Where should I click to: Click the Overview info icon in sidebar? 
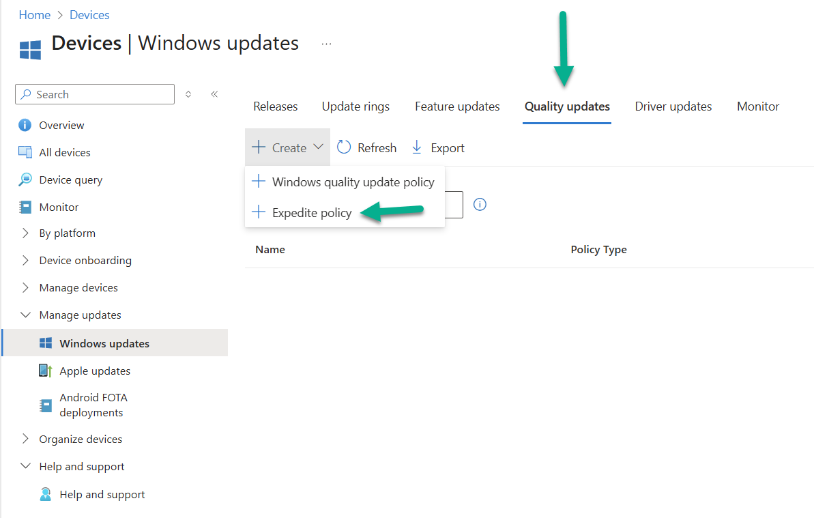pyautogui.click(x=25, y=125)
